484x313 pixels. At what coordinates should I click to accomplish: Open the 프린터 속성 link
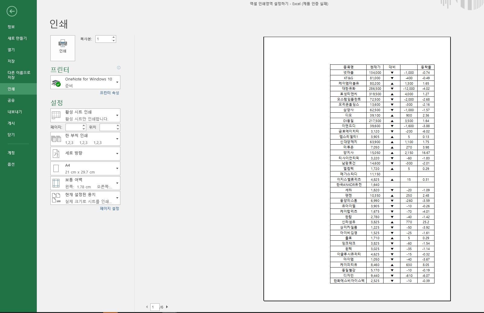pyautogui.click(x=110, y=93)
